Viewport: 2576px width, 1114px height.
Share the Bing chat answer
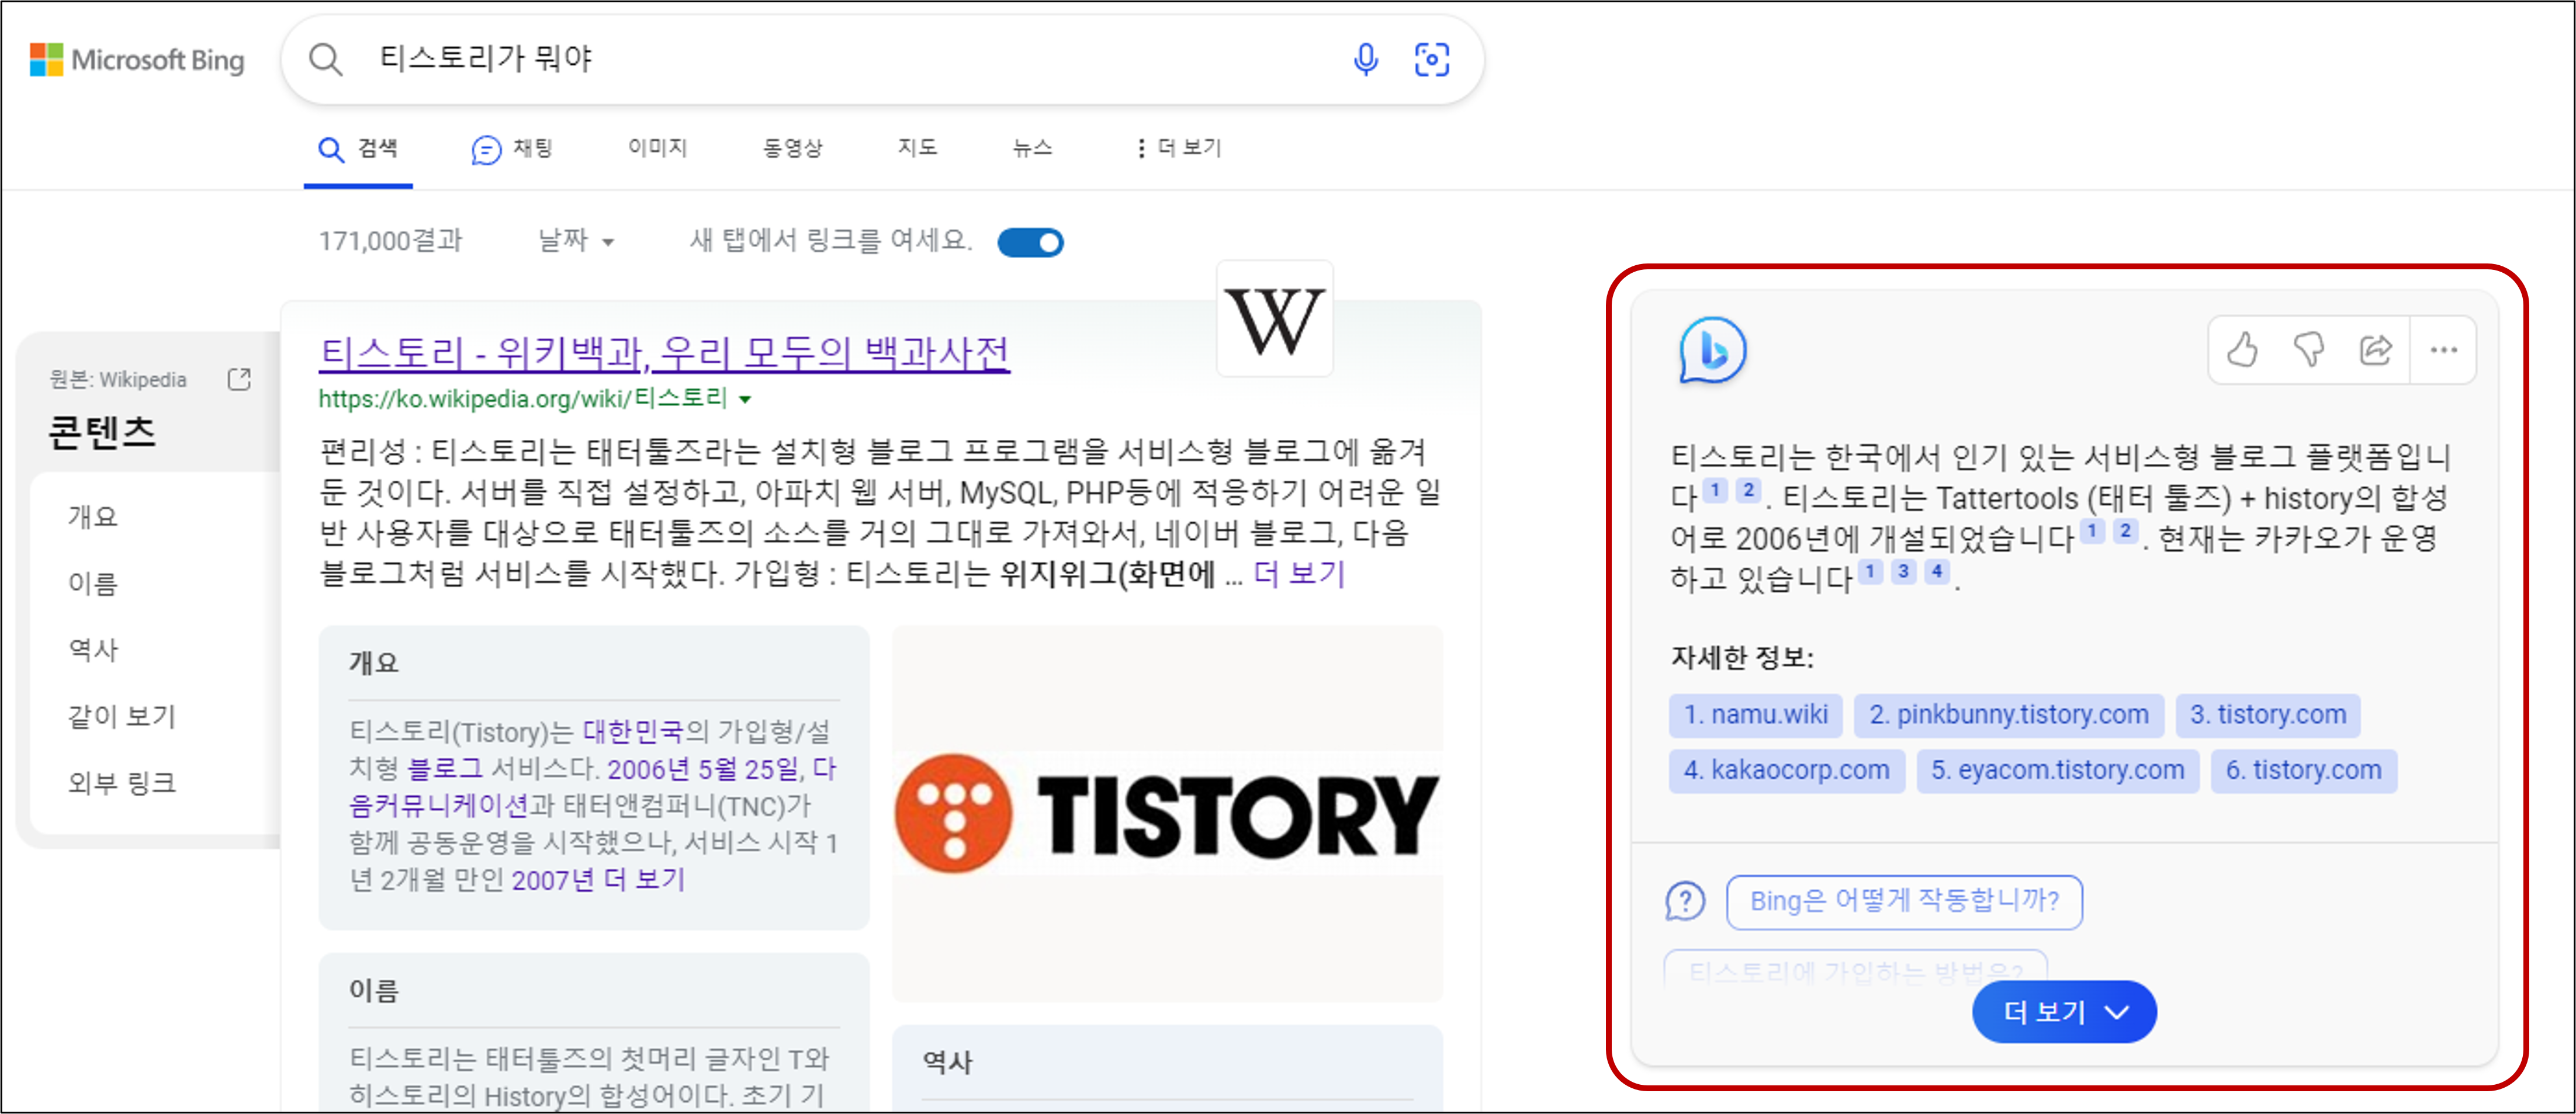click(2376, 350)
